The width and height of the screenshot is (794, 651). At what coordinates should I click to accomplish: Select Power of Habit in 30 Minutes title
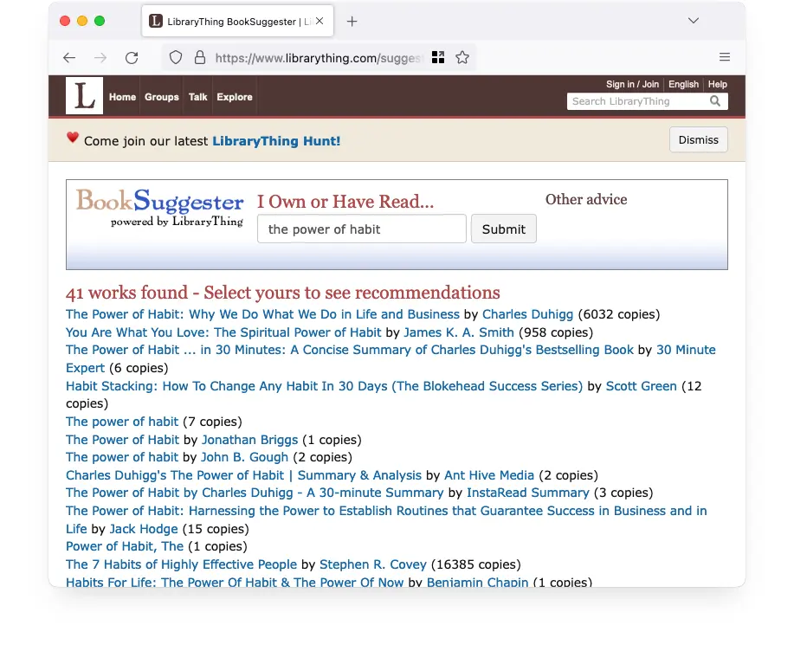350,350
